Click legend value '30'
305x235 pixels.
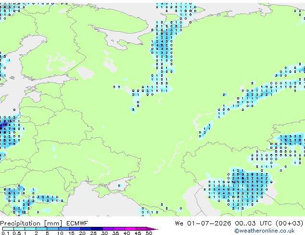104,233
